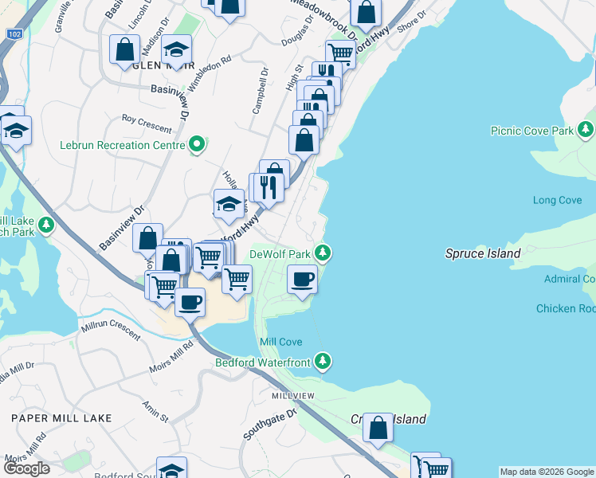Click the grocery cart marker right of the cluster
Screen dimensions: 596x478
pos(237,282)
